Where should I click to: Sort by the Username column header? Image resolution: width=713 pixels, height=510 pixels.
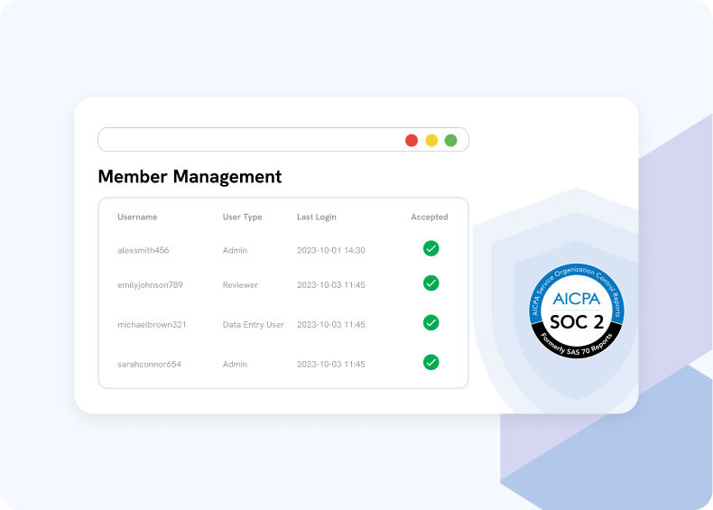(137, 217)
